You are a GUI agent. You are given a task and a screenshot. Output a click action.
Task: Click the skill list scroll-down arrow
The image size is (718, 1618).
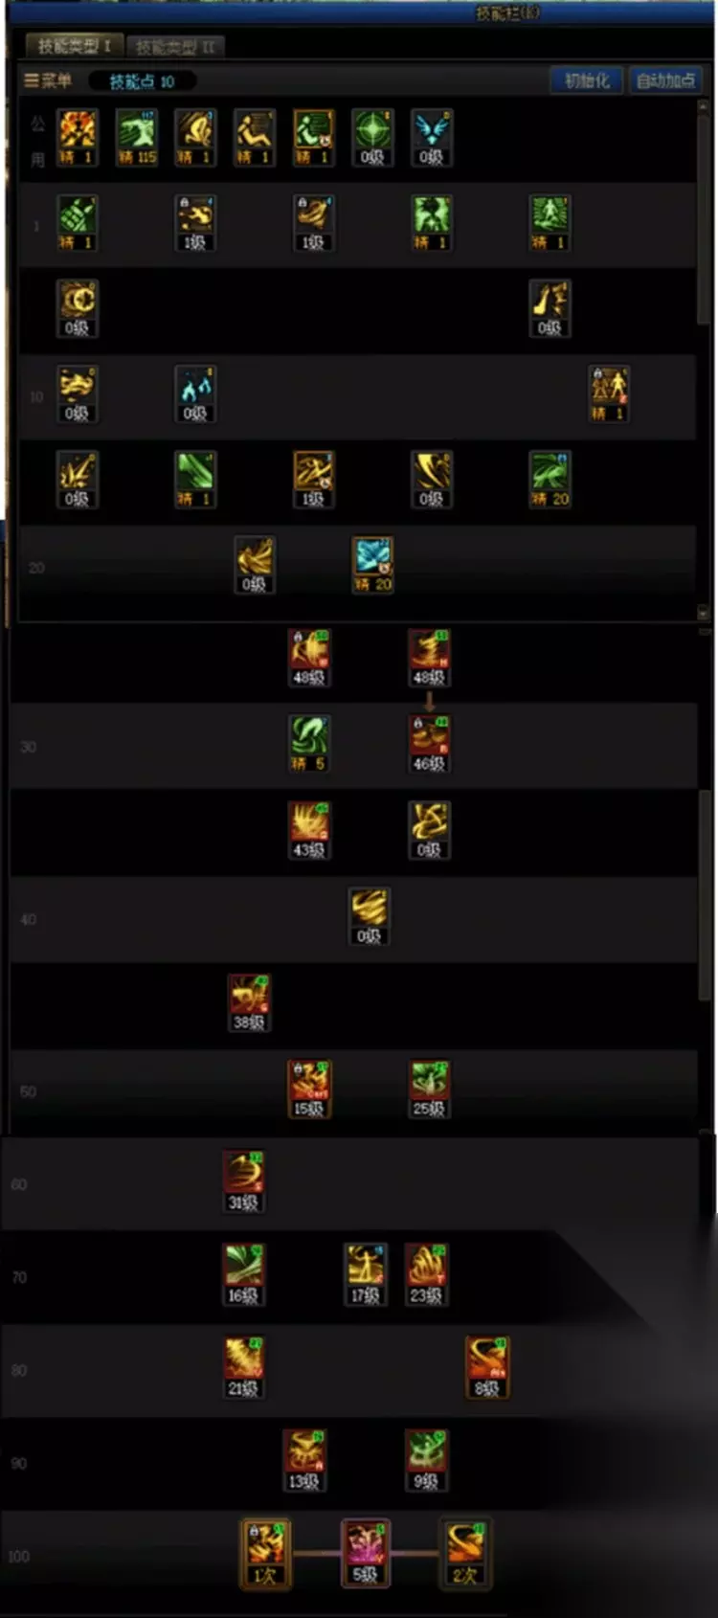point(704,613)
